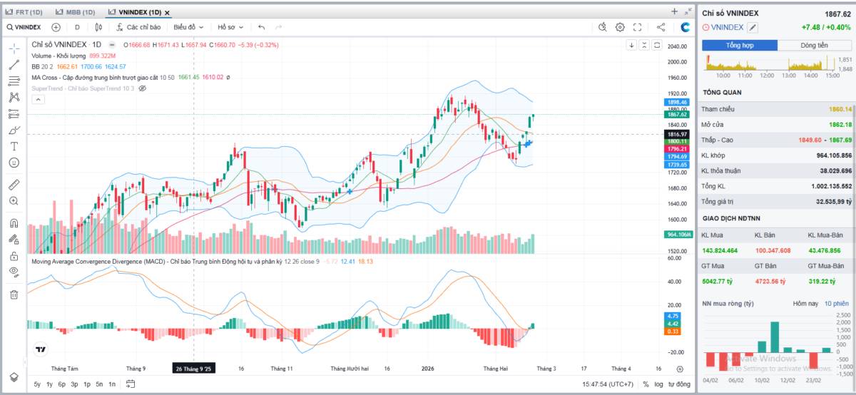Set chart range to 5n

pos(99,384)
